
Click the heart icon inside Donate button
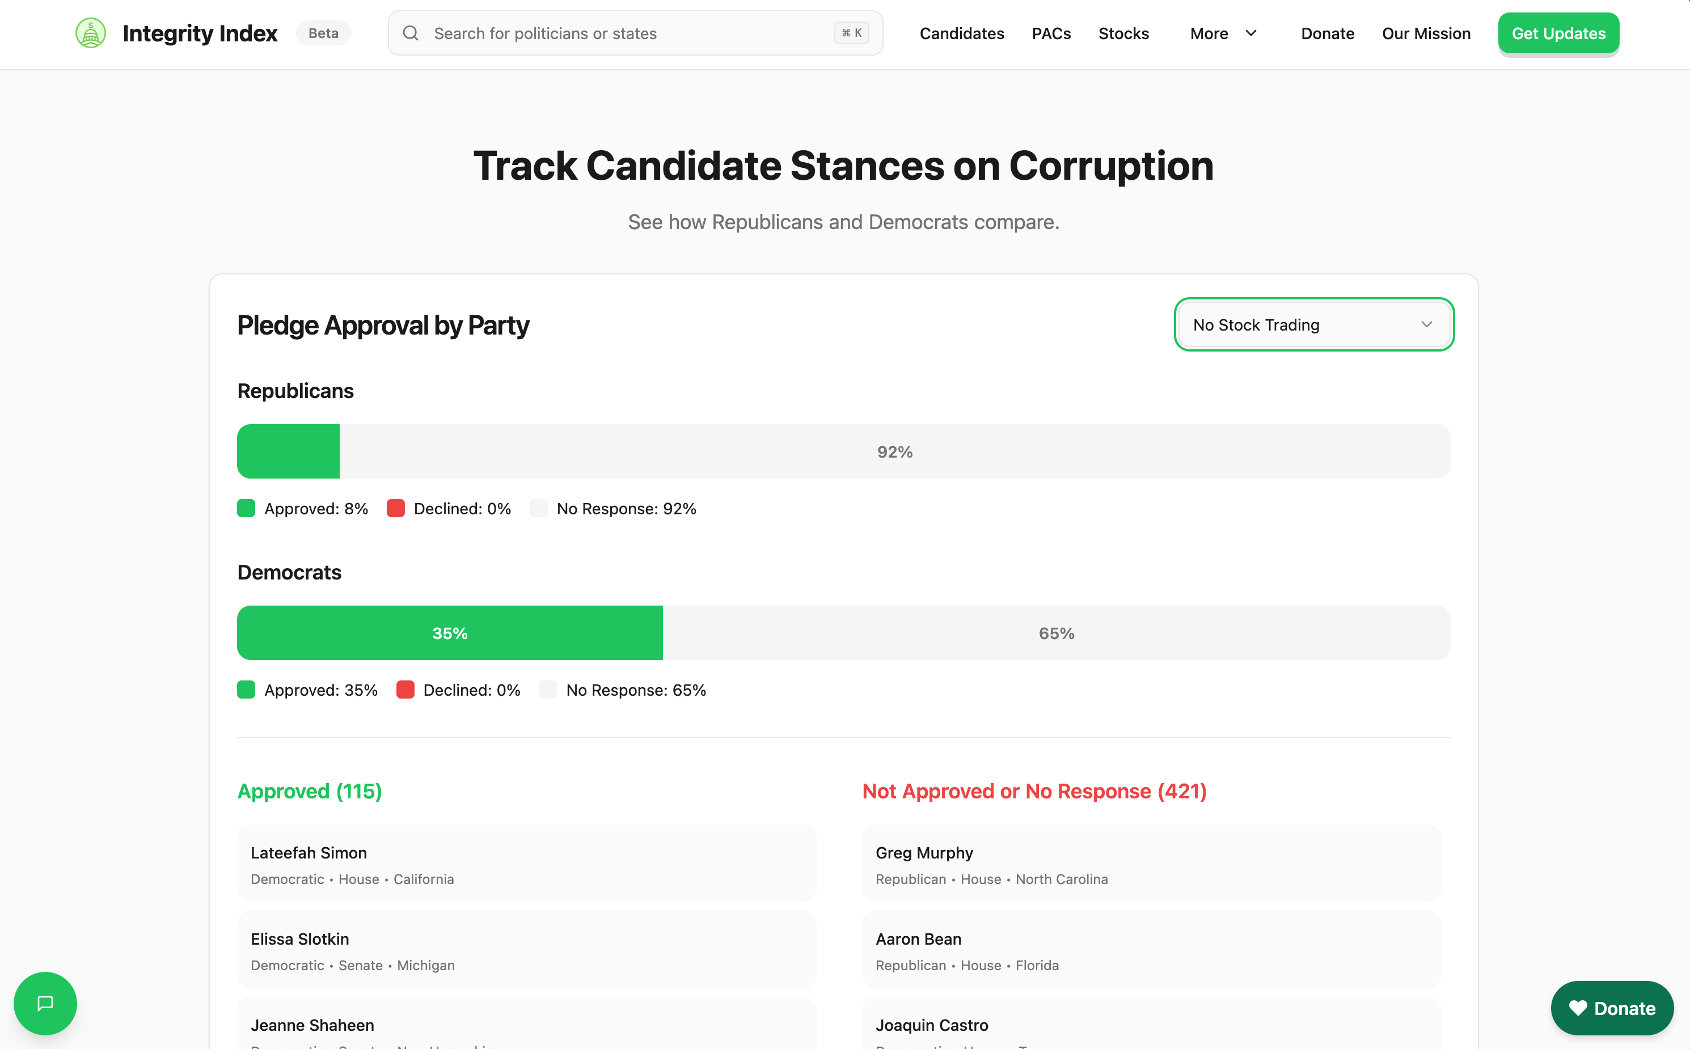coord(1579,1008)
